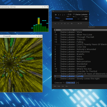Image resolution: width=107 pixels, height=107 pixels.
Task: Select Deine Lakaien - Brainfic
Action: pyautogui.click(x=81, y=54)
